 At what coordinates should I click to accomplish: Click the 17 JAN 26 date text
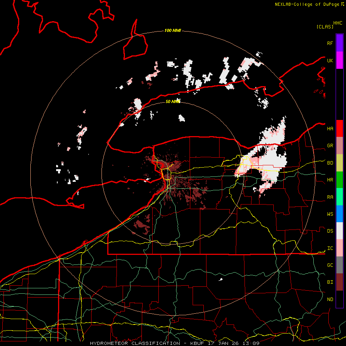click(224, 343)
